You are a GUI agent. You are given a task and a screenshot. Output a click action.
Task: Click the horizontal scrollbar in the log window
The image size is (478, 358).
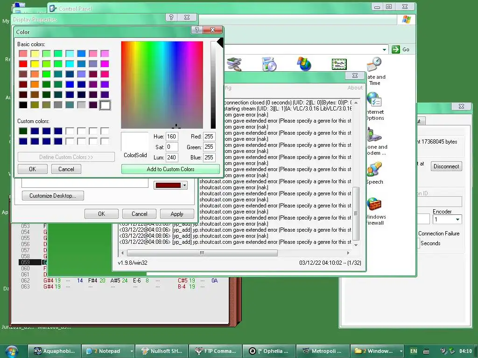(x=202, y=253)
